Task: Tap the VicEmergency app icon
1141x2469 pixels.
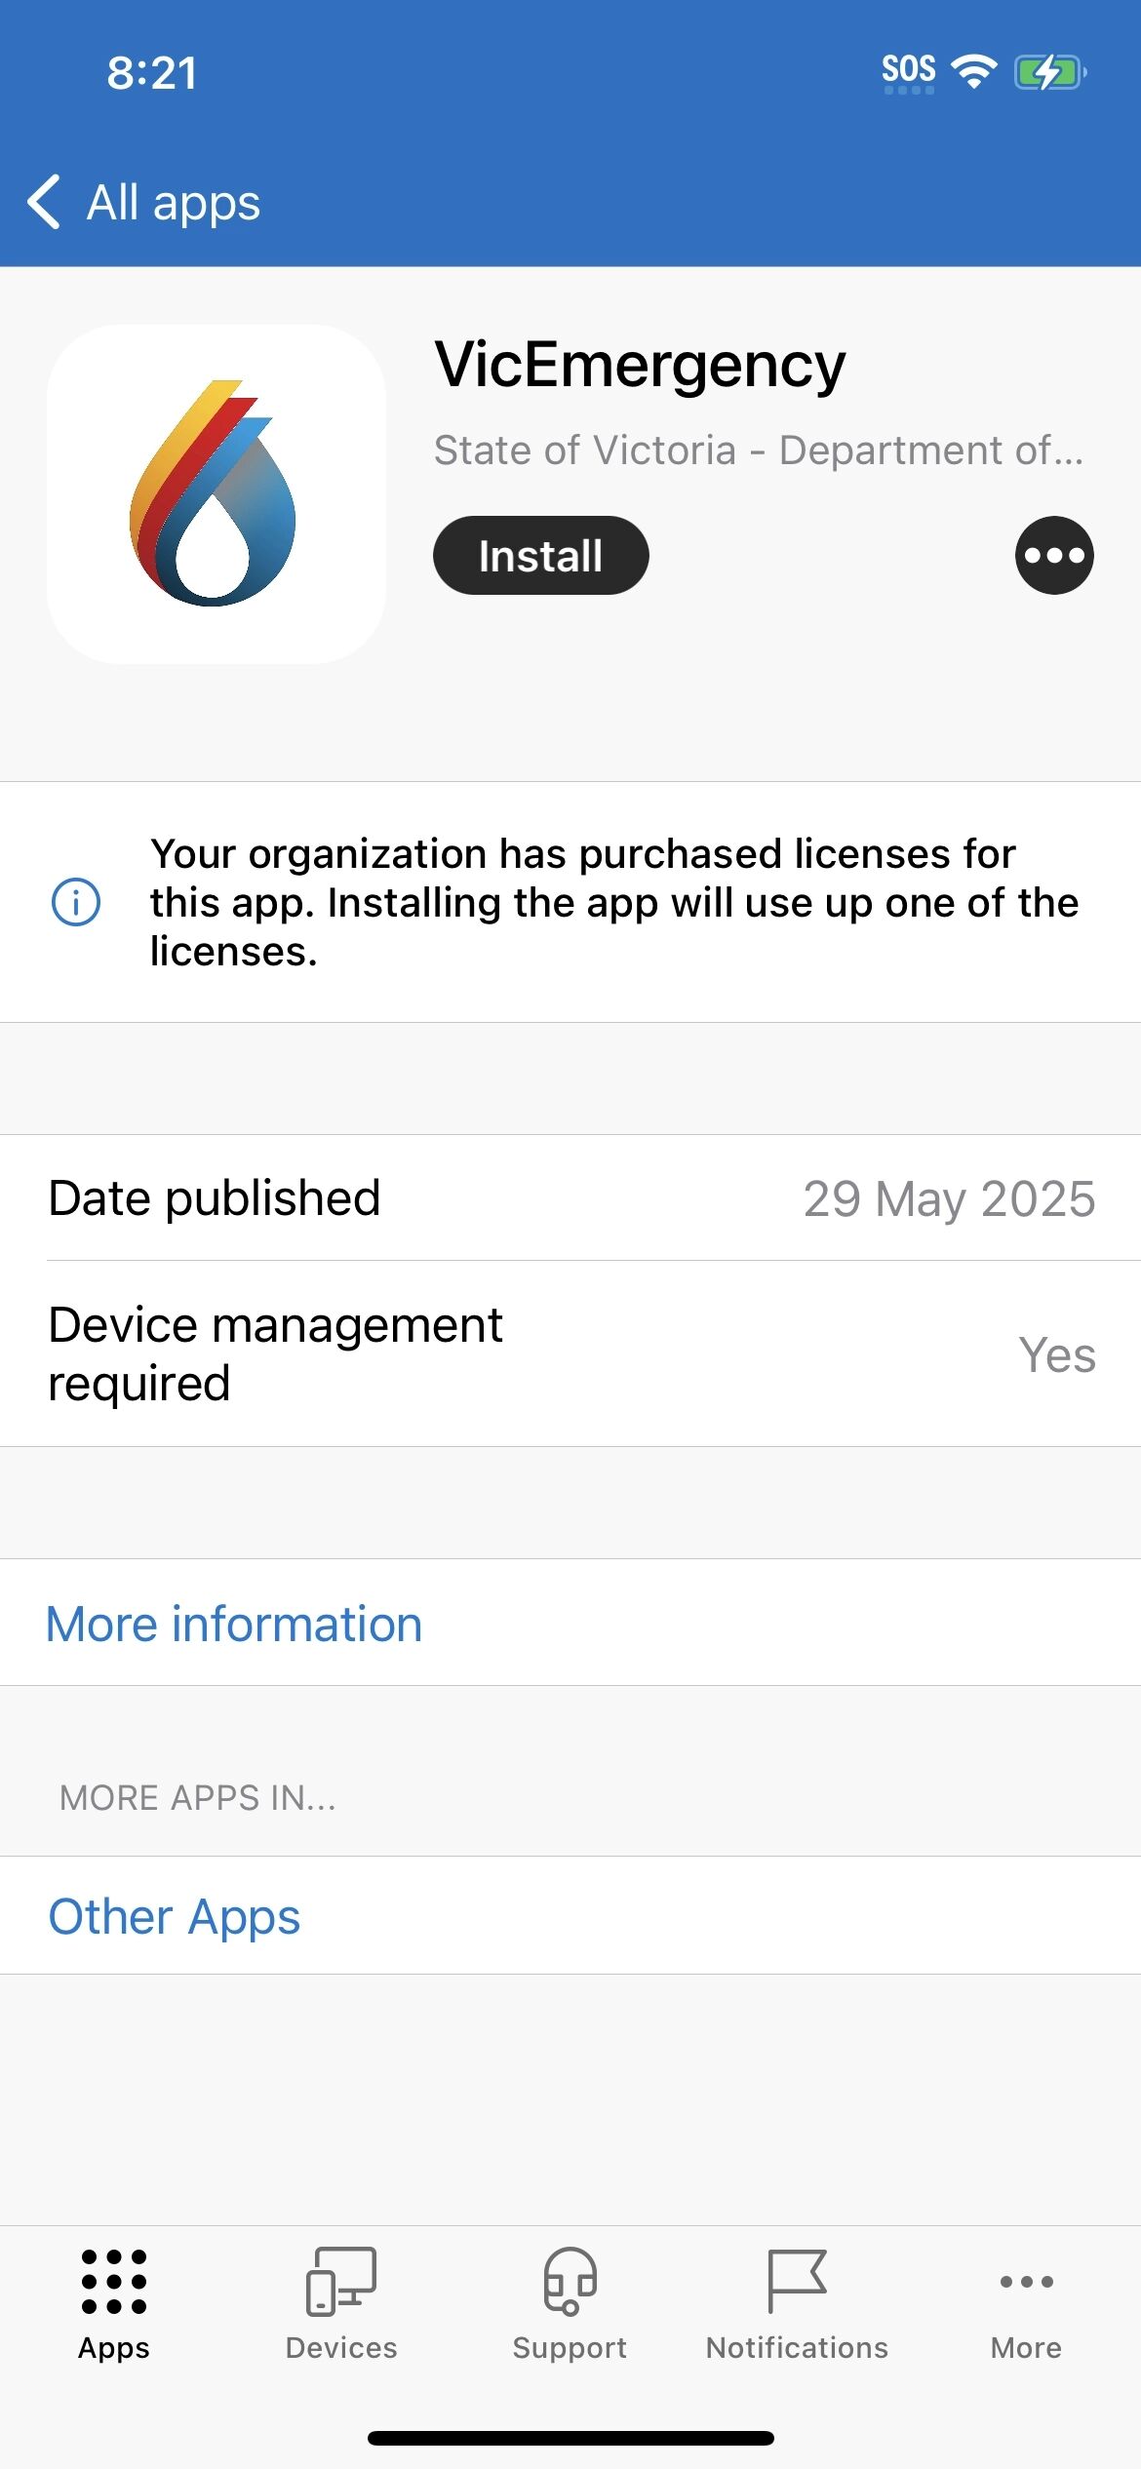Action: (x=216, y=493)
